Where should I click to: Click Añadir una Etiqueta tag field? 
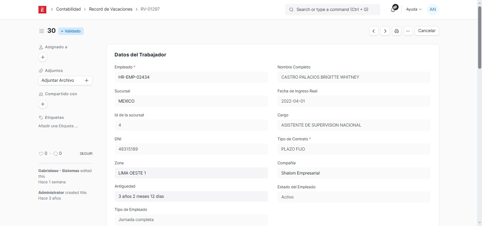(58, 126)
